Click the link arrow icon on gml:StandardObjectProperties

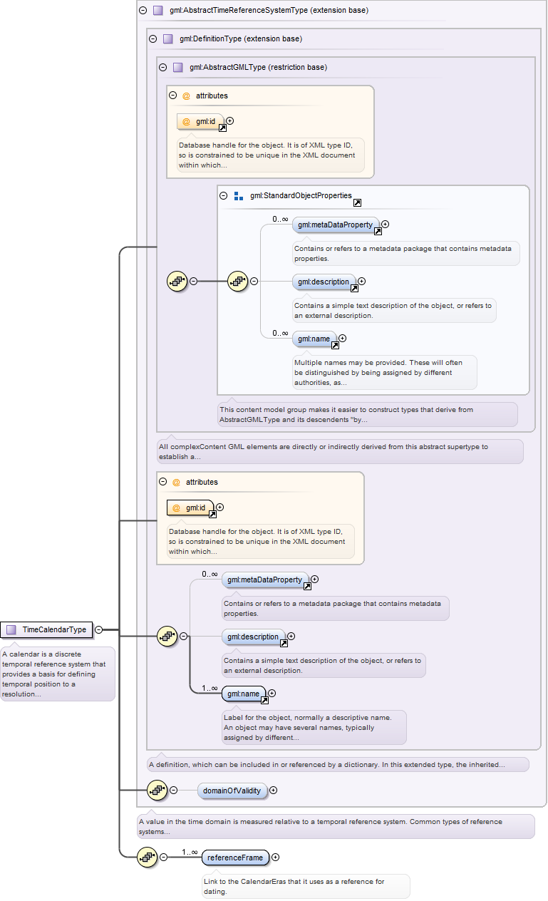point(357,203)
